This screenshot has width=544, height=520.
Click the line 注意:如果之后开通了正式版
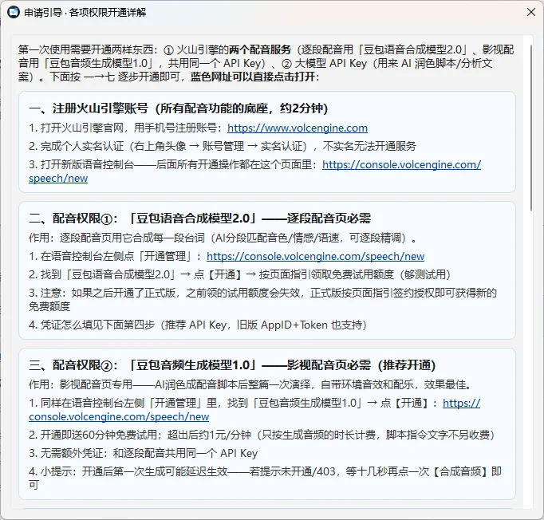[x=262, y=300]
